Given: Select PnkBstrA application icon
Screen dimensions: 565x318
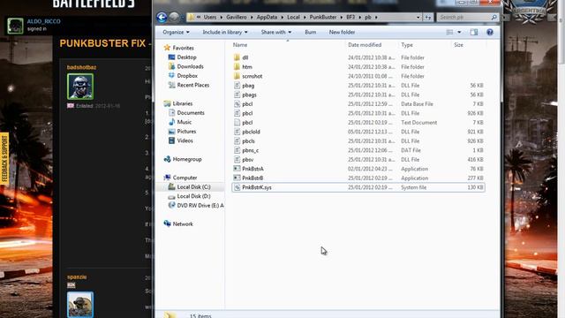Looking at the screenshot, I should tap(237, 169).
